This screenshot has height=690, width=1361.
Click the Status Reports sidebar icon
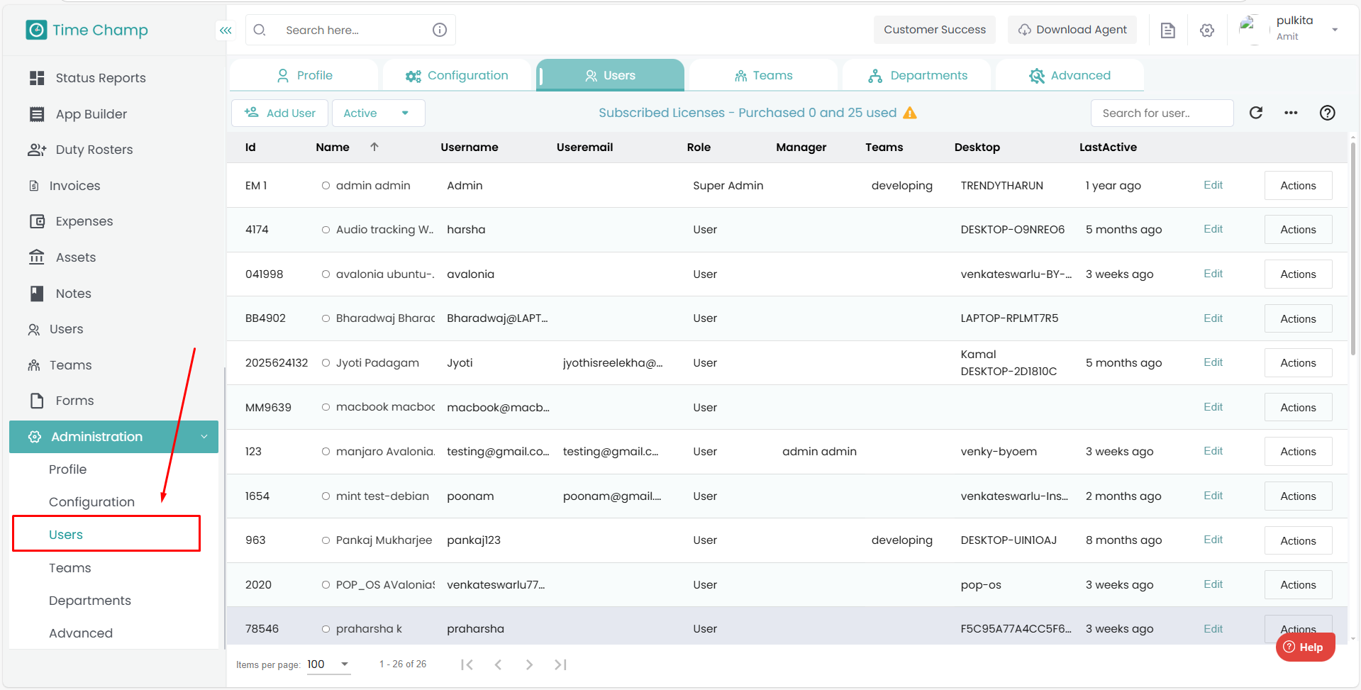point(37,78)
